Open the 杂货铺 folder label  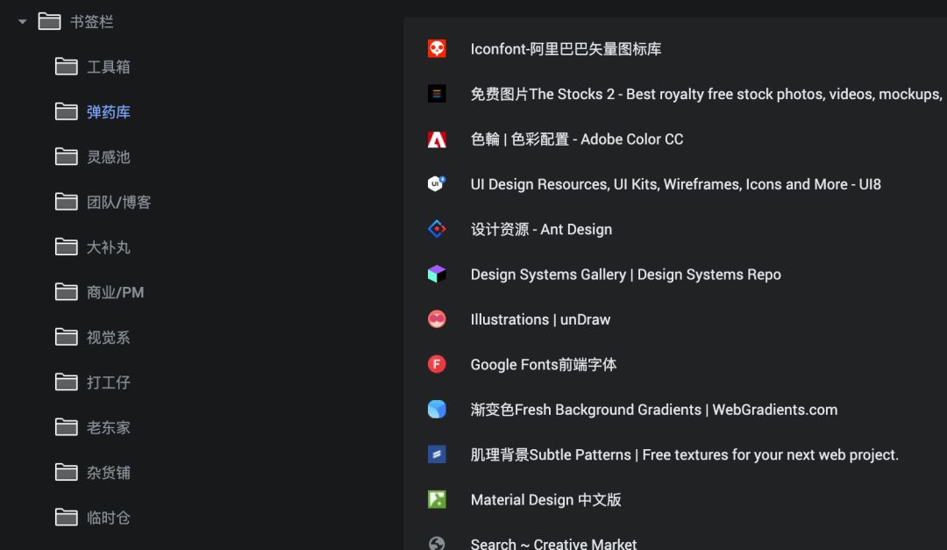click(109, 473)
